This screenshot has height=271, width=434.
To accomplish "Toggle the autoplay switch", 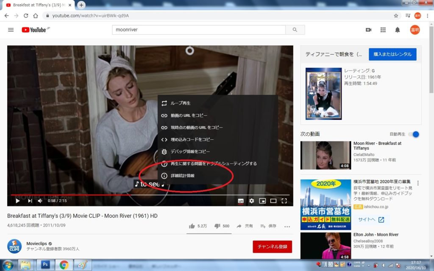I will 414,134.
